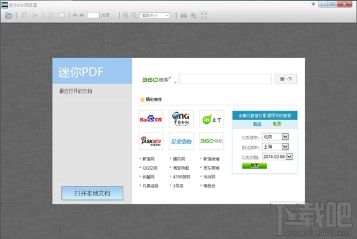Screen dimensions: 357x239
Task: Click the 搜一下 search button
Action: [x=286, y=79]
